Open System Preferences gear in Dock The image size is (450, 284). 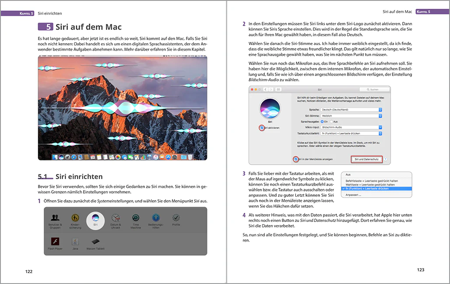tap(175, 157)
